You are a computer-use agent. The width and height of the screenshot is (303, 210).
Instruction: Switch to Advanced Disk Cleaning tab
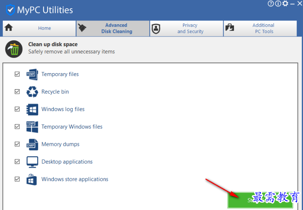point(113,28)
